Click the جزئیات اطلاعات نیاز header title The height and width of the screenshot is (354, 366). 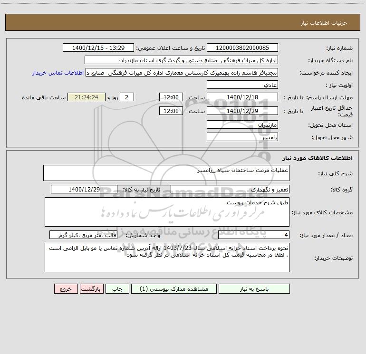[x=324, y=23]
